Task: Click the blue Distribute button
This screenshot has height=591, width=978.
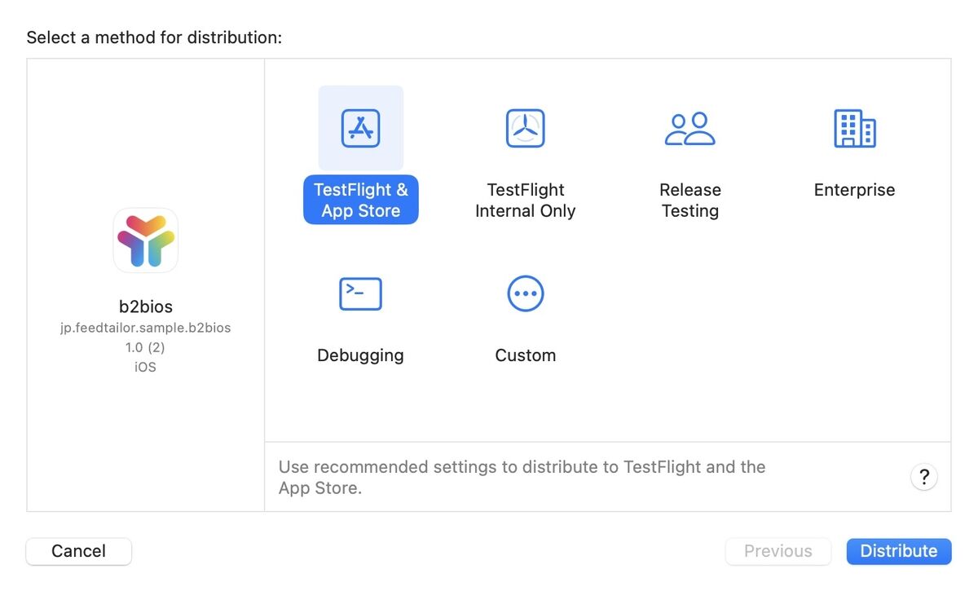Action: click(898, 551)
